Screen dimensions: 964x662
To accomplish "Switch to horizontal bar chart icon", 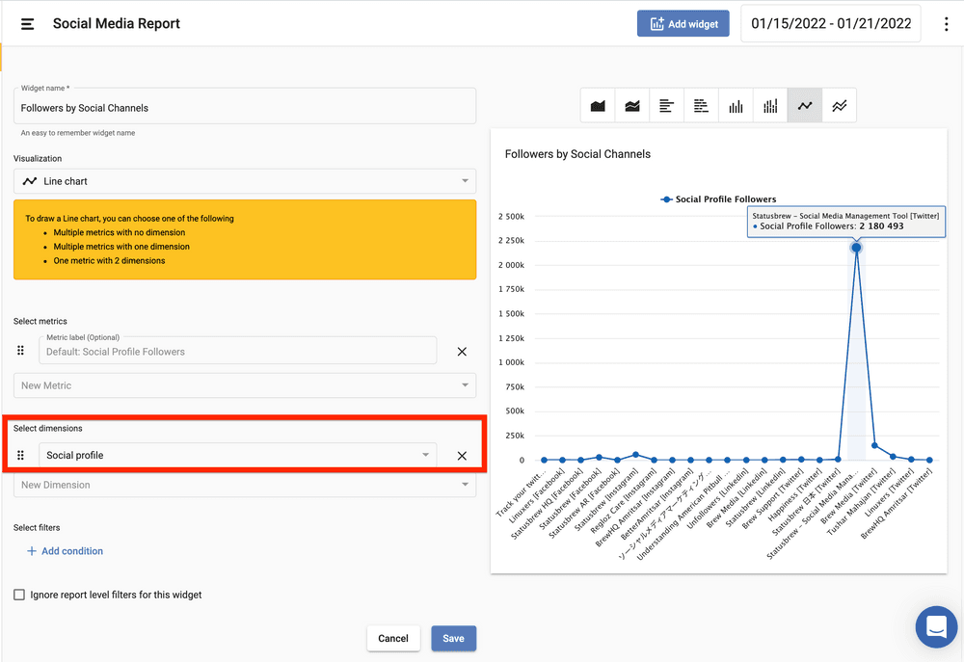I will click(x=667, y=106).
